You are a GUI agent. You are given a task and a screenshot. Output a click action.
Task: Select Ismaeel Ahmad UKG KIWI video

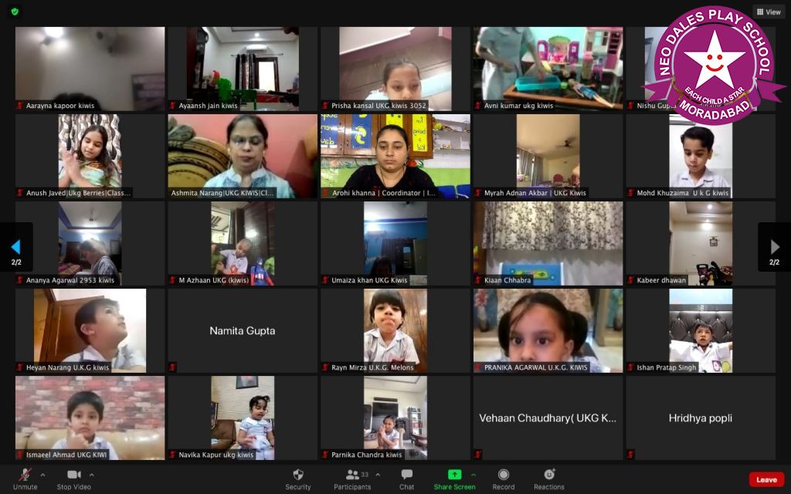tap(90, 418)
